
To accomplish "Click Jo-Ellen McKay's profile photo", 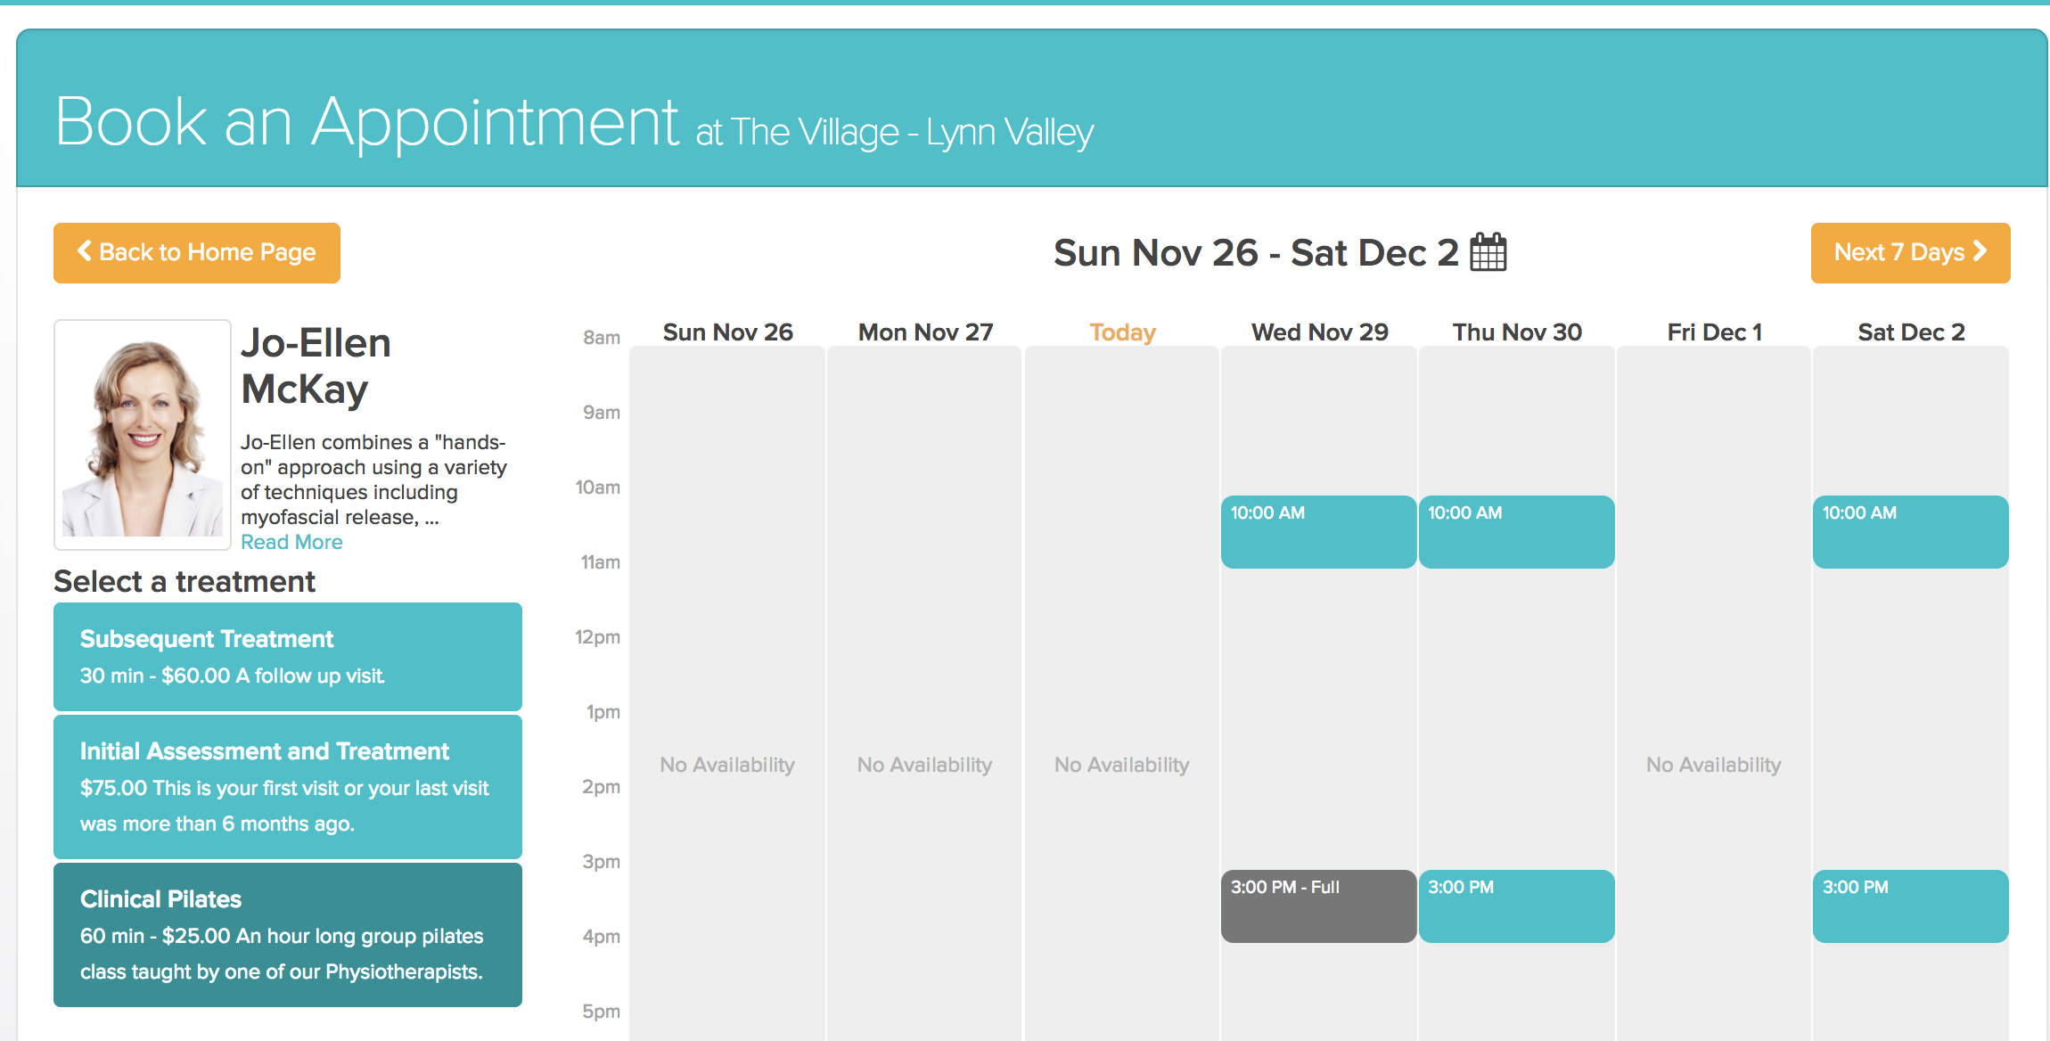I will tap(143, 435).
